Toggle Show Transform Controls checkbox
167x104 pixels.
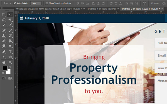click(x=46, y=3)
